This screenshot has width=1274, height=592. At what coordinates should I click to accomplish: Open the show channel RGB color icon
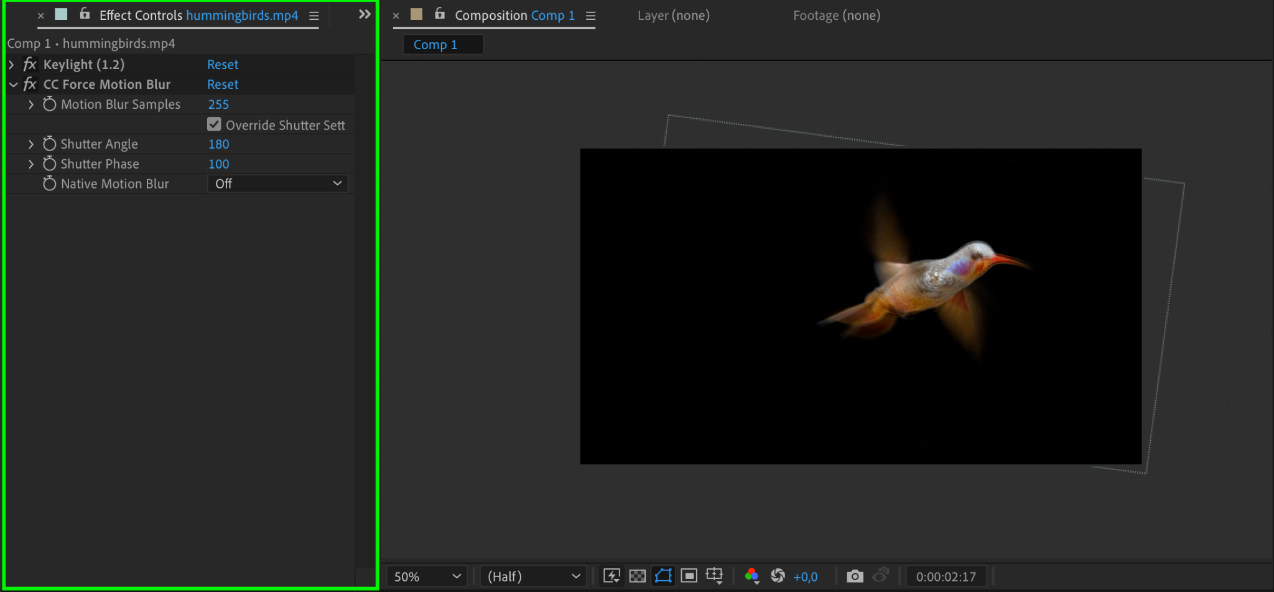(752, 576)
